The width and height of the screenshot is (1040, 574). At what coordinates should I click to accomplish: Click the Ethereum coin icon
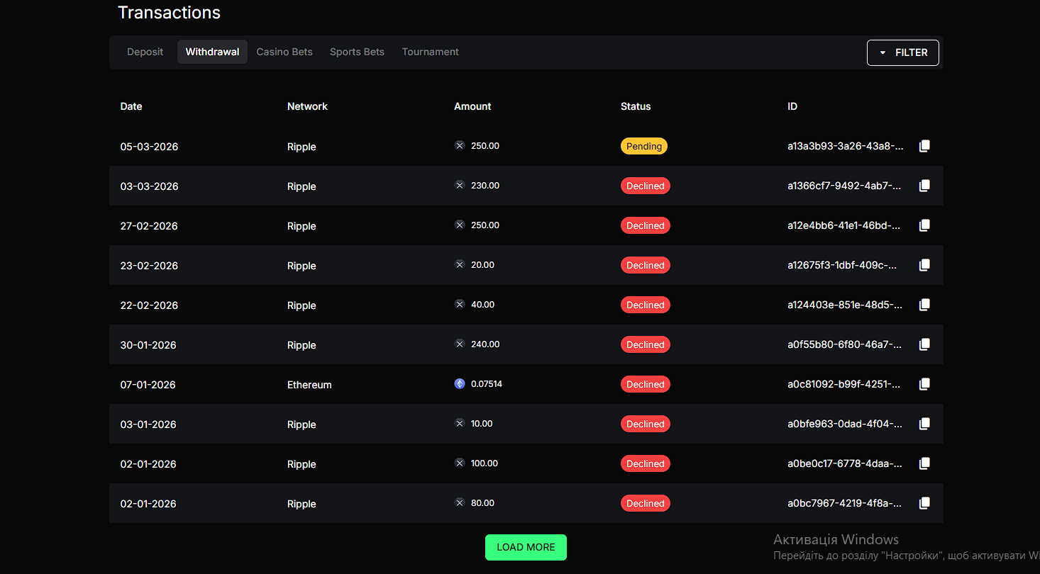point(460,384)
